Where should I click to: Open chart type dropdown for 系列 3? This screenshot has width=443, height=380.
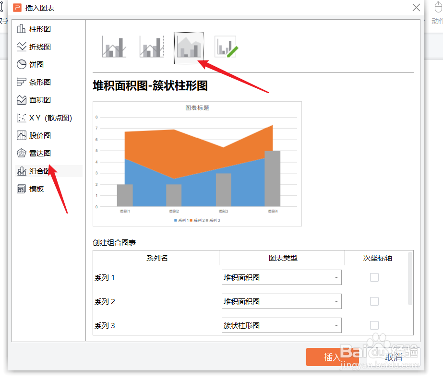pyautogui.click(x=281, y=325)
